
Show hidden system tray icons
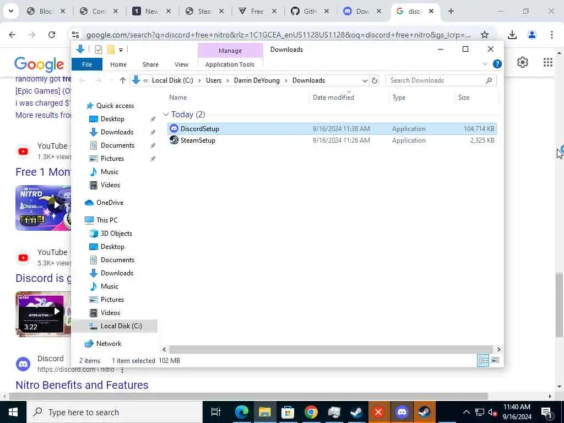point(466,412)
